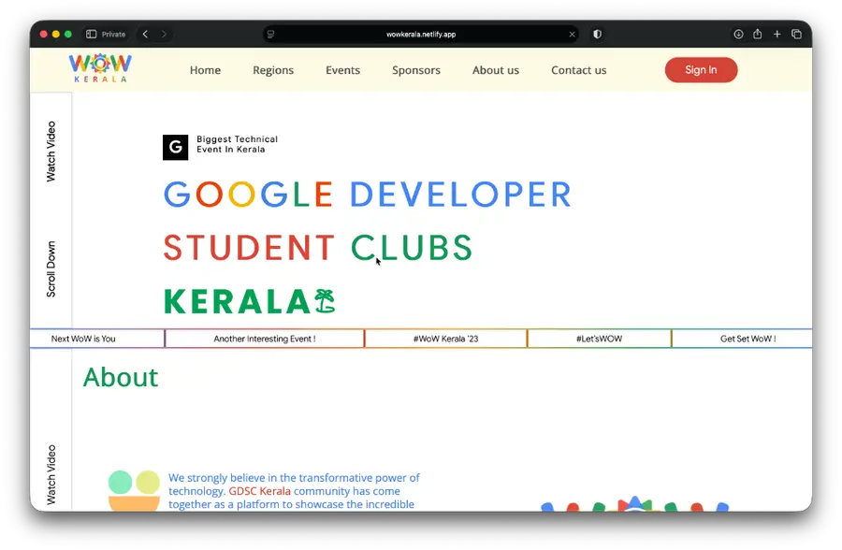The height and width of the screenshot is (550, 842).
Task: Open the About us nav item
Action: [496, 70]
